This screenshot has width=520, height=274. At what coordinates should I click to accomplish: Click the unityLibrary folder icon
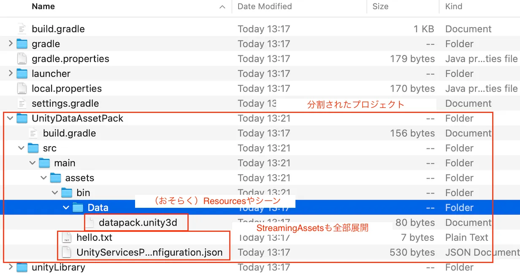21,267
